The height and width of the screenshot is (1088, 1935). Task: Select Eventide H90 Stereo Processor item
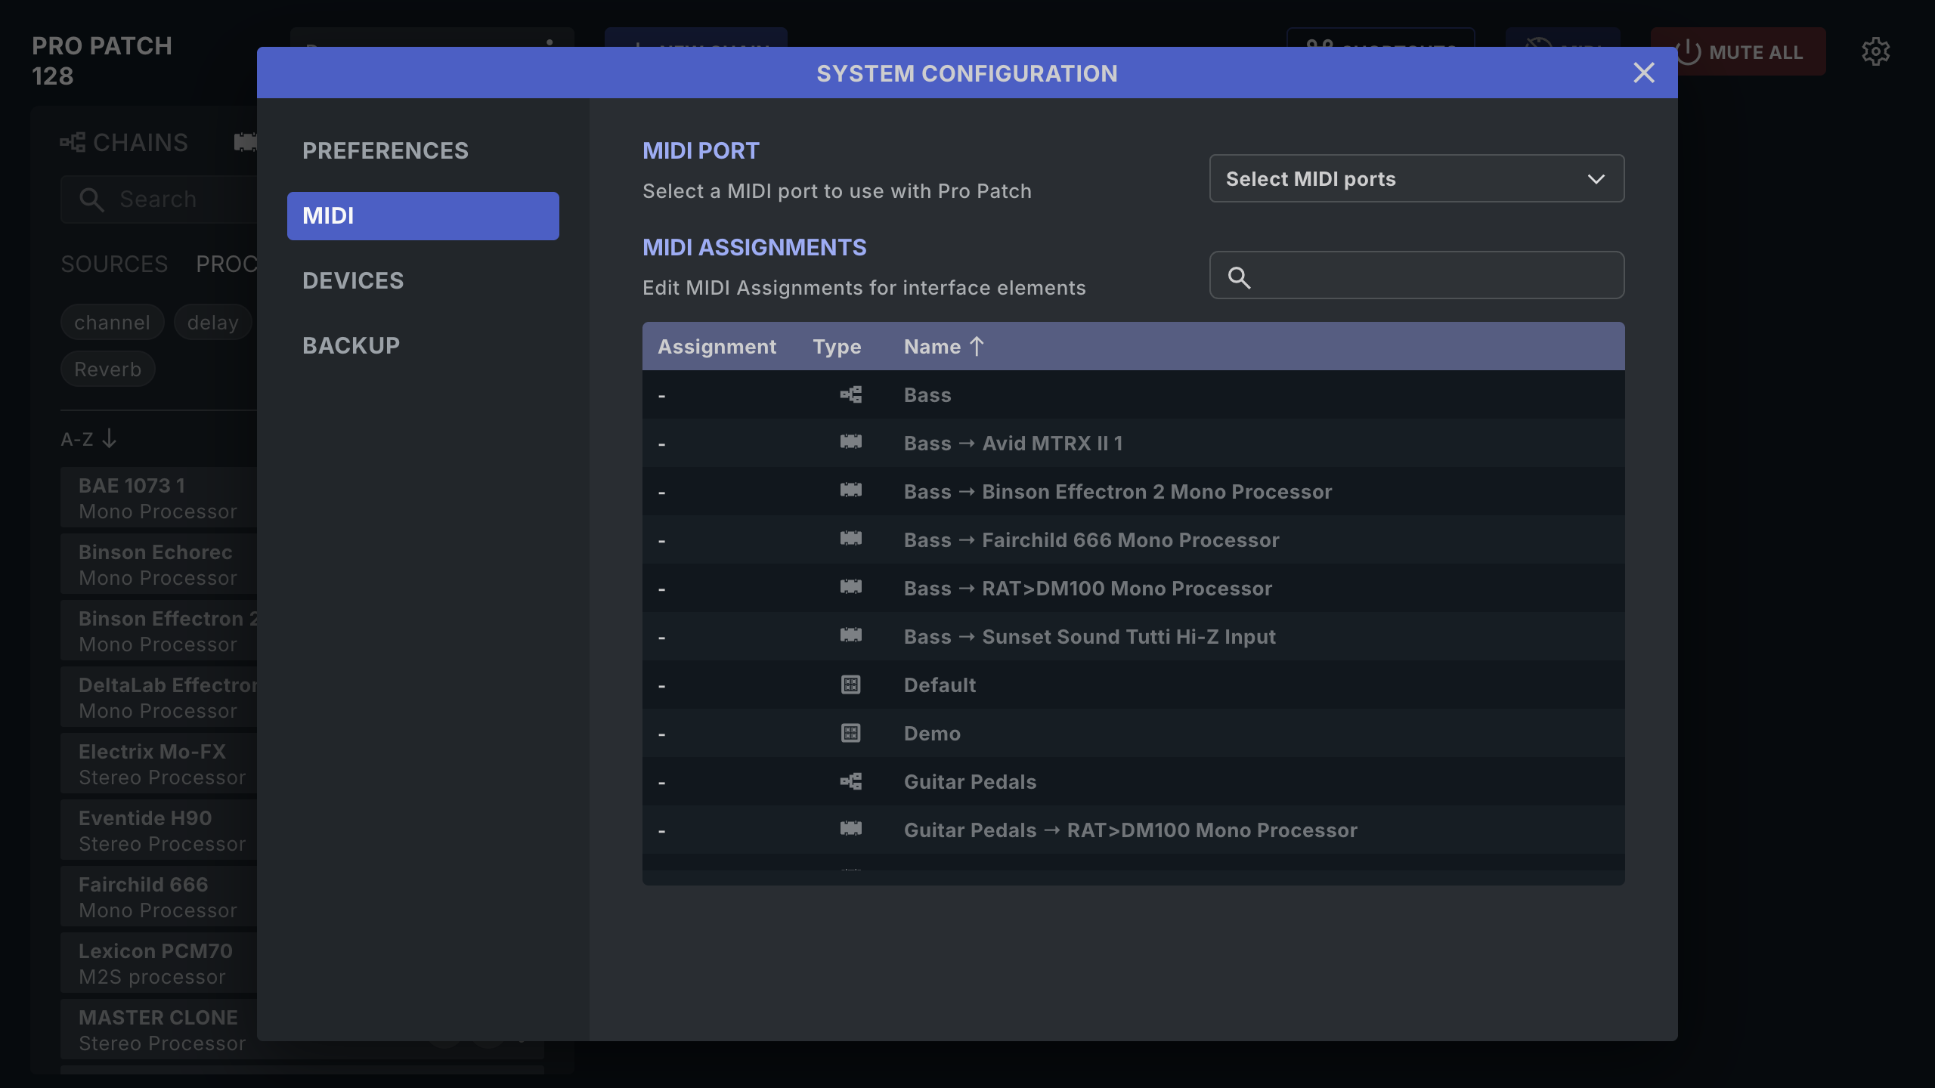159,830
